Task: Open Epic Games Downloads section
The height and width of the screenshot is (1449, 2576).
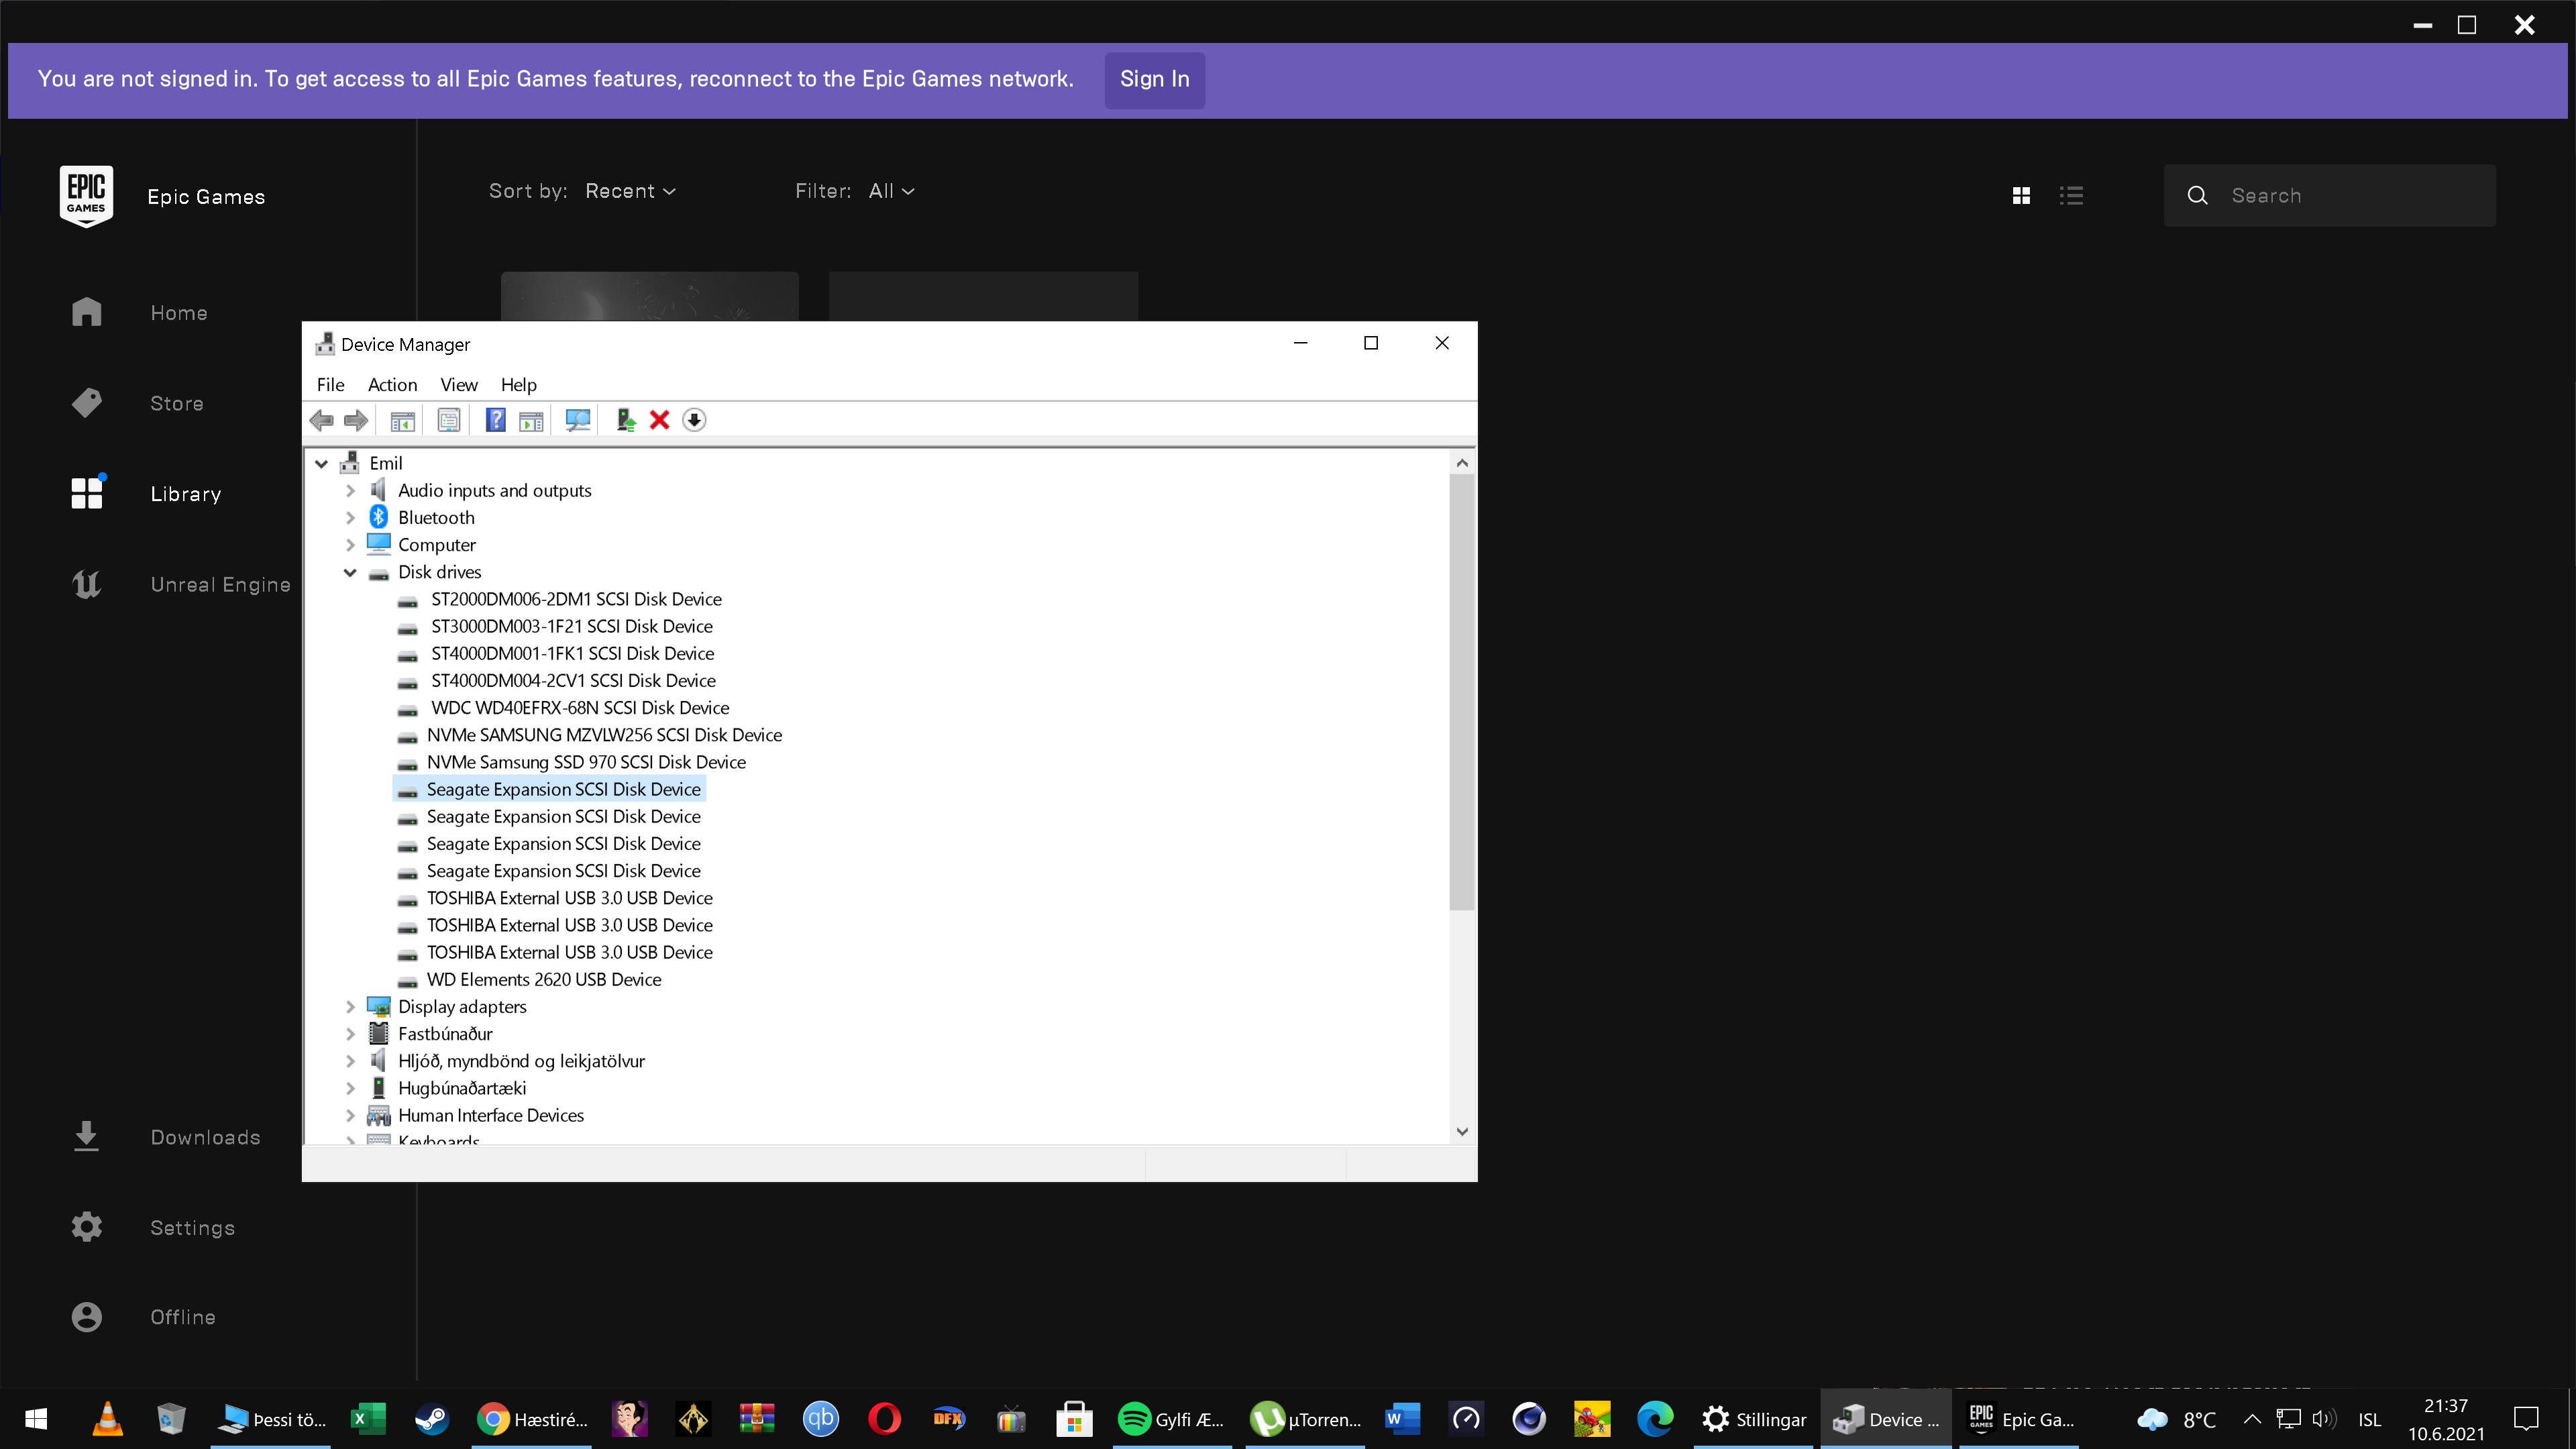Action: pyautogui.click(x=205, y=1137)
